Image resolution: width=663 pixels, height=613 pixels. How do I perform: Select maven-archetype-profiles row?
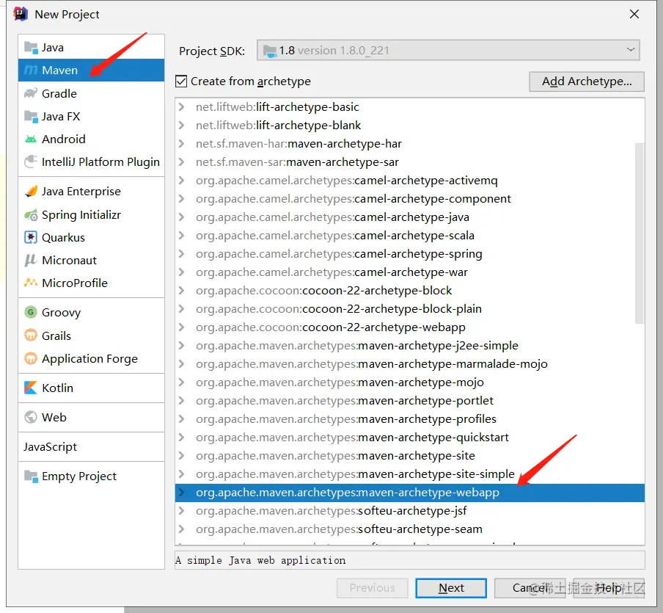coord(409,418)
